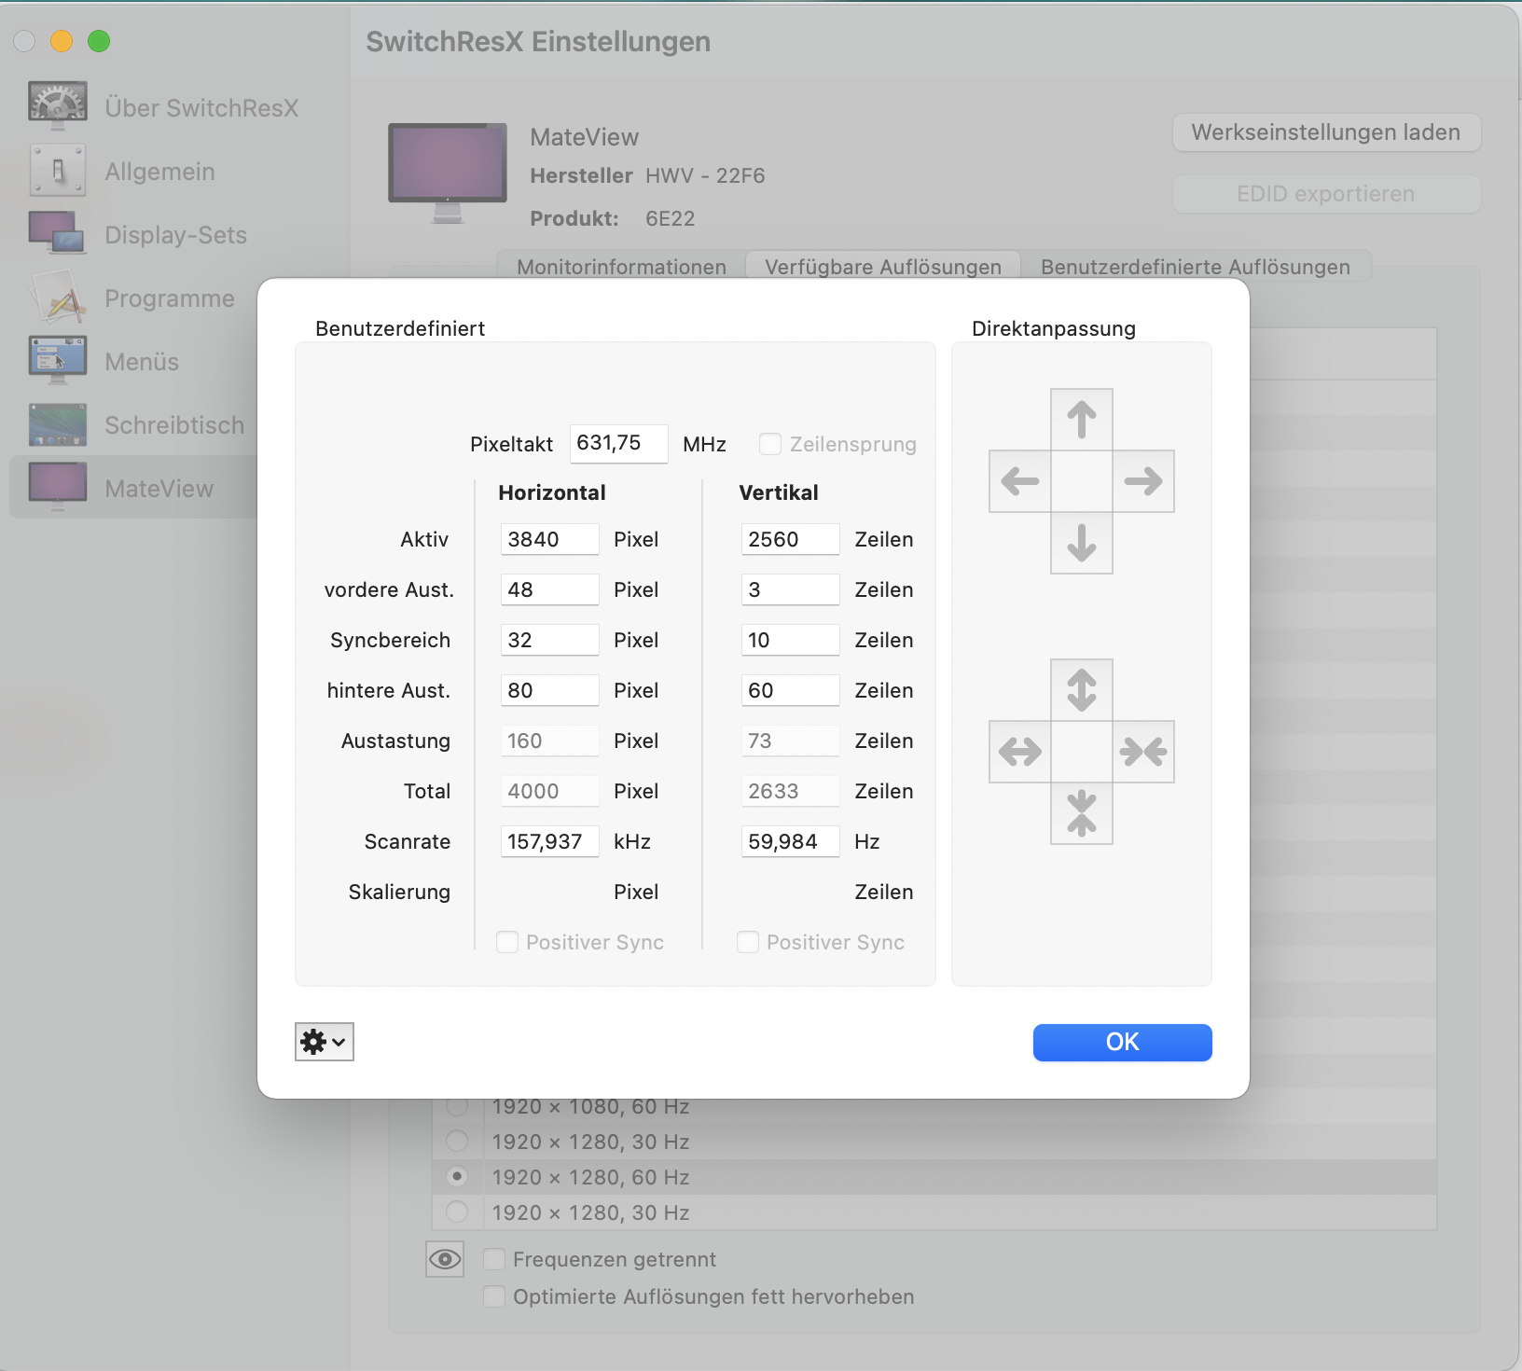Toggle the eye visibility button below resolution list
1522x1371 pixels.
coord(445,1259)
